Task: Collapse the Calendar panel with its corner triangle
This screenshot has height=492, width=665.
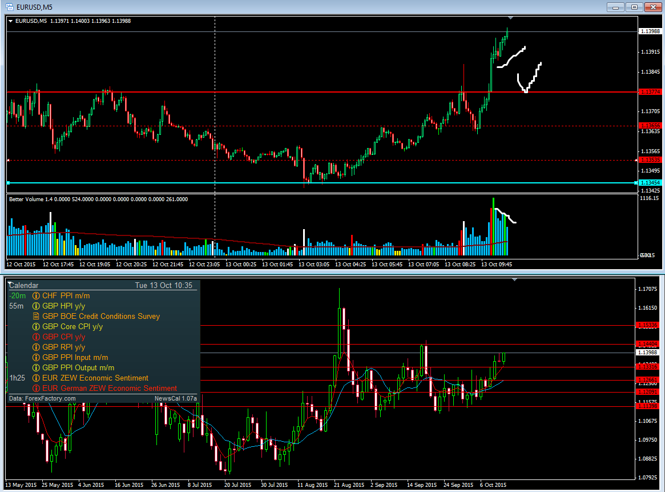Action: tap(10, 283)
